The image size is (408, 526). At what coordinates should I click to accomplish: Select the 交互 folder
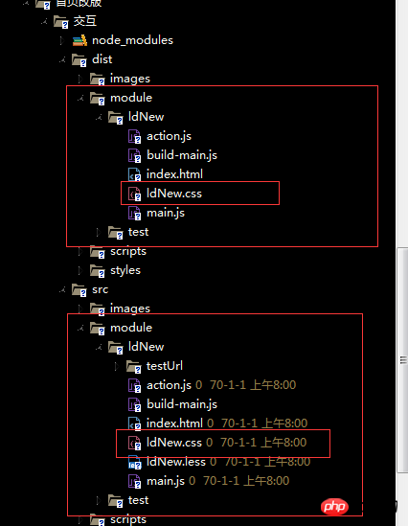85,21
